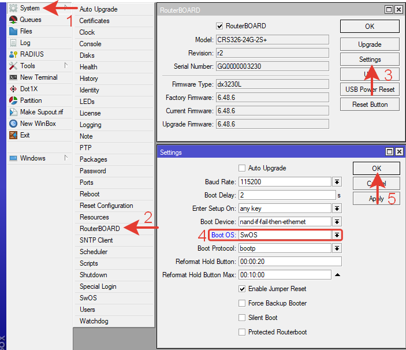This screenshot has width=406, height=350.
Task: Click the New WinBox icon
Action: pos(13,124)
